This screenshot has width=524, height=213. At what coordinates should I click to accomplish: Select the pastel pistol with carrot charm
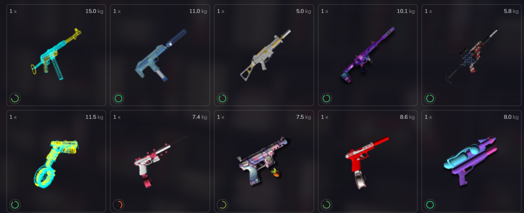[x=262, y=161]
